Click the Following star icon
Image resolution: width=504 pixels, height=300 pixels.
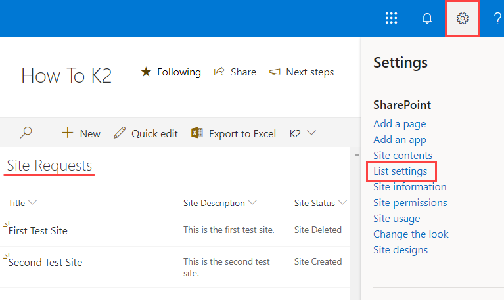[x=146, y=72]
